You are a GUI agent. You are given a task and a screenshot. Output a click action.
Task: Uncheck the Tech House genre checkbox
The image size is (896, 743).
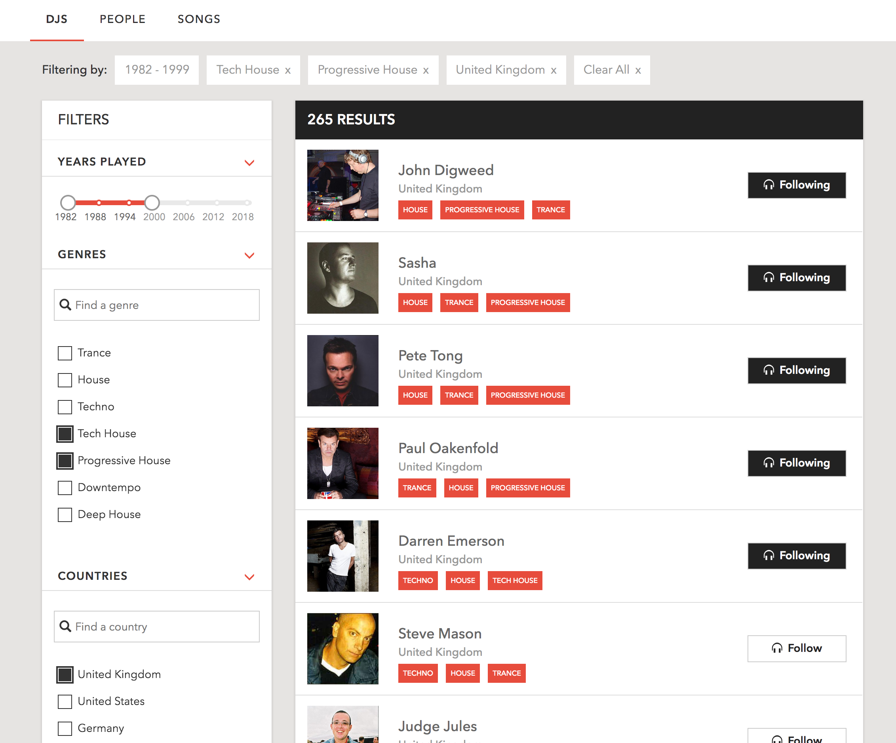[x=65, y=434]
